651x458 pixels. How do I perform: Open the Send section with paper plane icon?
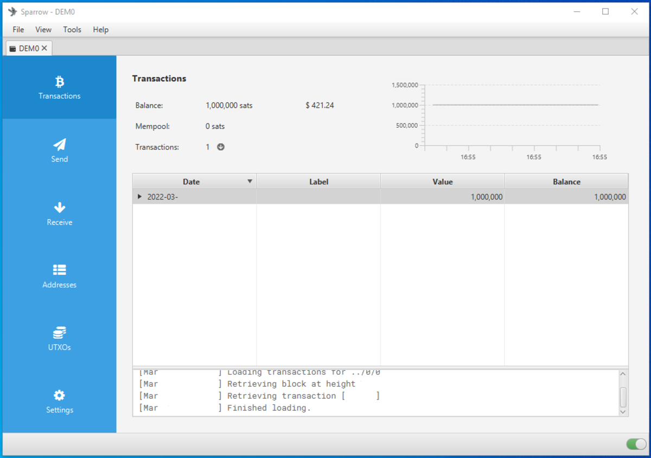tap(59, 150)
